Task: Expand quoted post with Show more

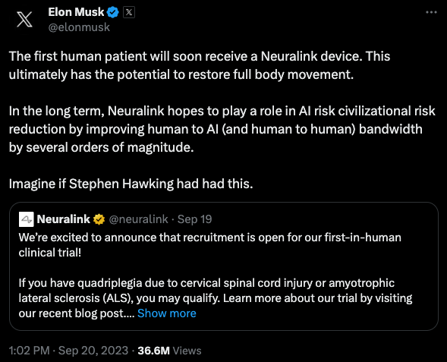Action: pos(167,313)
